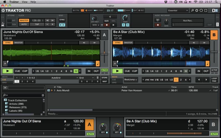
Task: Toggle fullscreen browser view icon
Action: 206,10
